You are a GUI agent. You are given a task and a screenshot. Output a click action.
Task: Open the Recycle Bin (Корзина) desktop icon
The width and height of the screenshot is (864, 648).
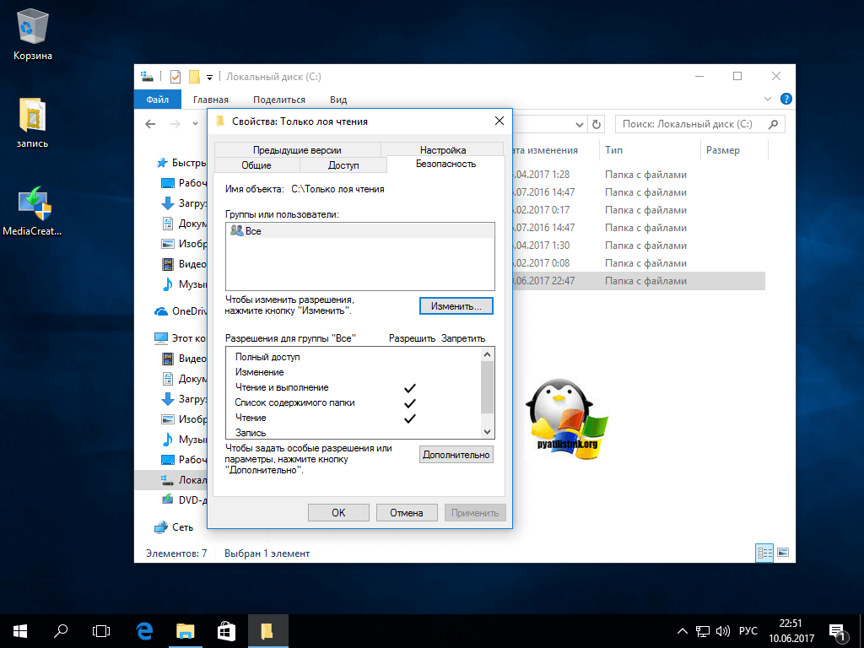point(33,34)
